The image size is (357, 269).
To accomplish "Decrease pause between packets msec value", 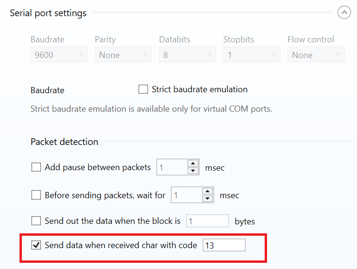I will coord(193,171).
